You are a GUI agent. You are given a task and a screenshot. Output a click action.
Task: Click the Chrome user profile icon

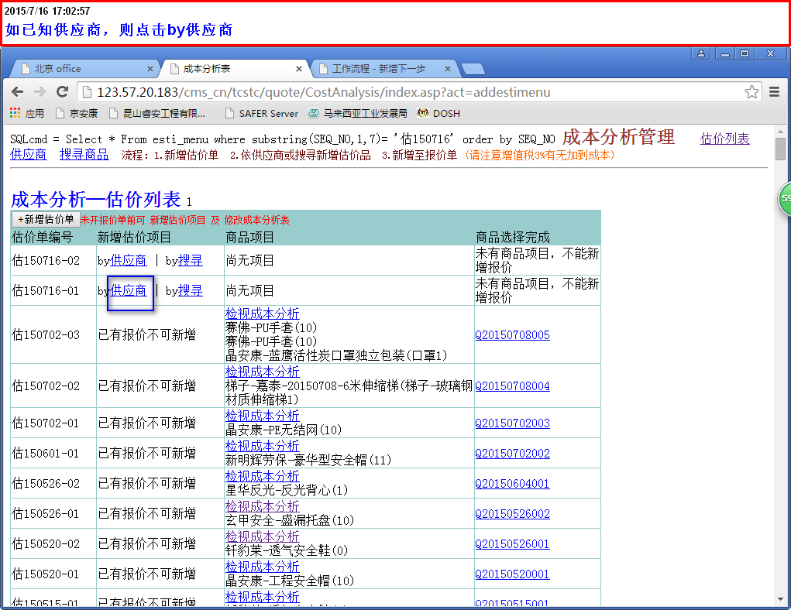tap(701, 53)
